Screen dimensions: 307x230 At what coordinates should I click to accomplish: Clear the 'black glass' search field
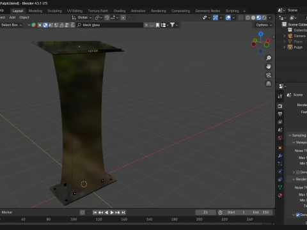tap(146, 25)
